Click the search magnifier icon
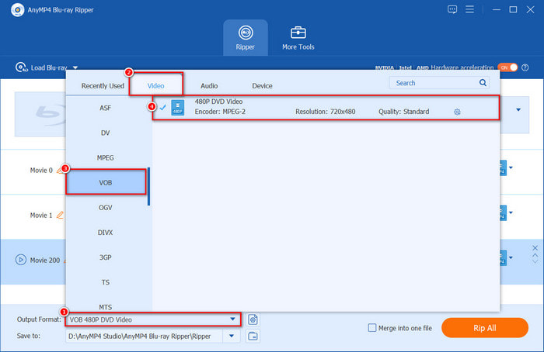This screenshot has height=352, width=544. pyautogui.click(x=483, y=83)
